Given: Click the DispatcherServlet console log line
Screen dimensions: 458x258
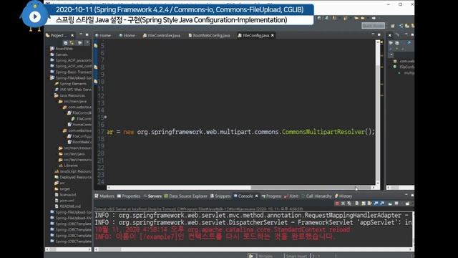Looking at the screenshot, I should (x=253, y=222).
